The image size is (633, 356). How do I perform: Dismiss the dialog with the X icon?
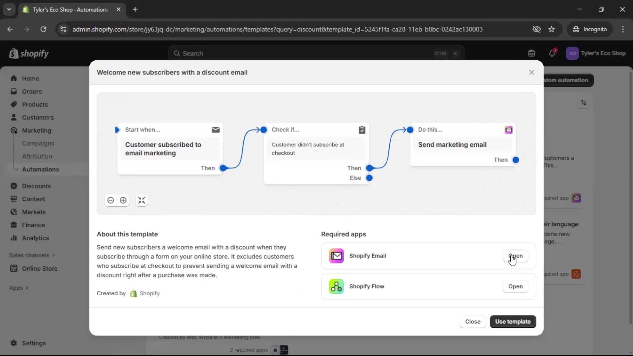coord(531,72)
